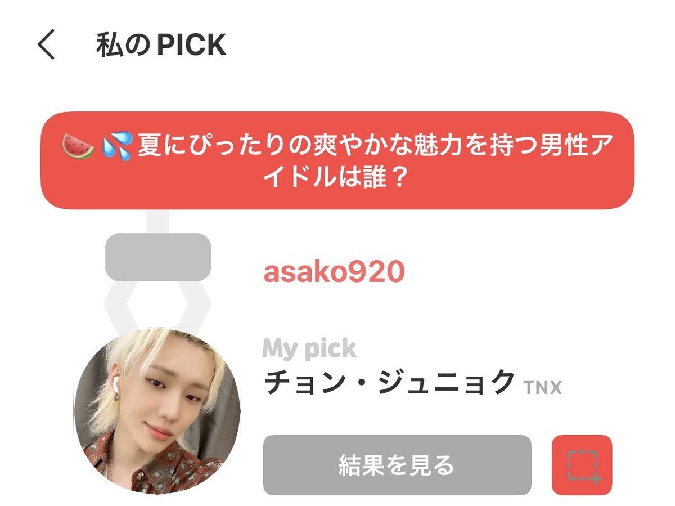Click the 私のPICK page title
Screen dimensions: 675x506
161,45
